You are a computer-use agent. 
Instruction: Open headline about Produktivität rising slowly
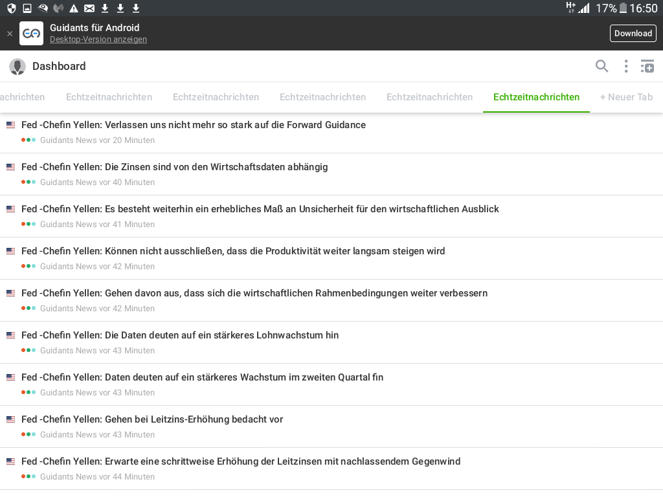coord(233,251)
